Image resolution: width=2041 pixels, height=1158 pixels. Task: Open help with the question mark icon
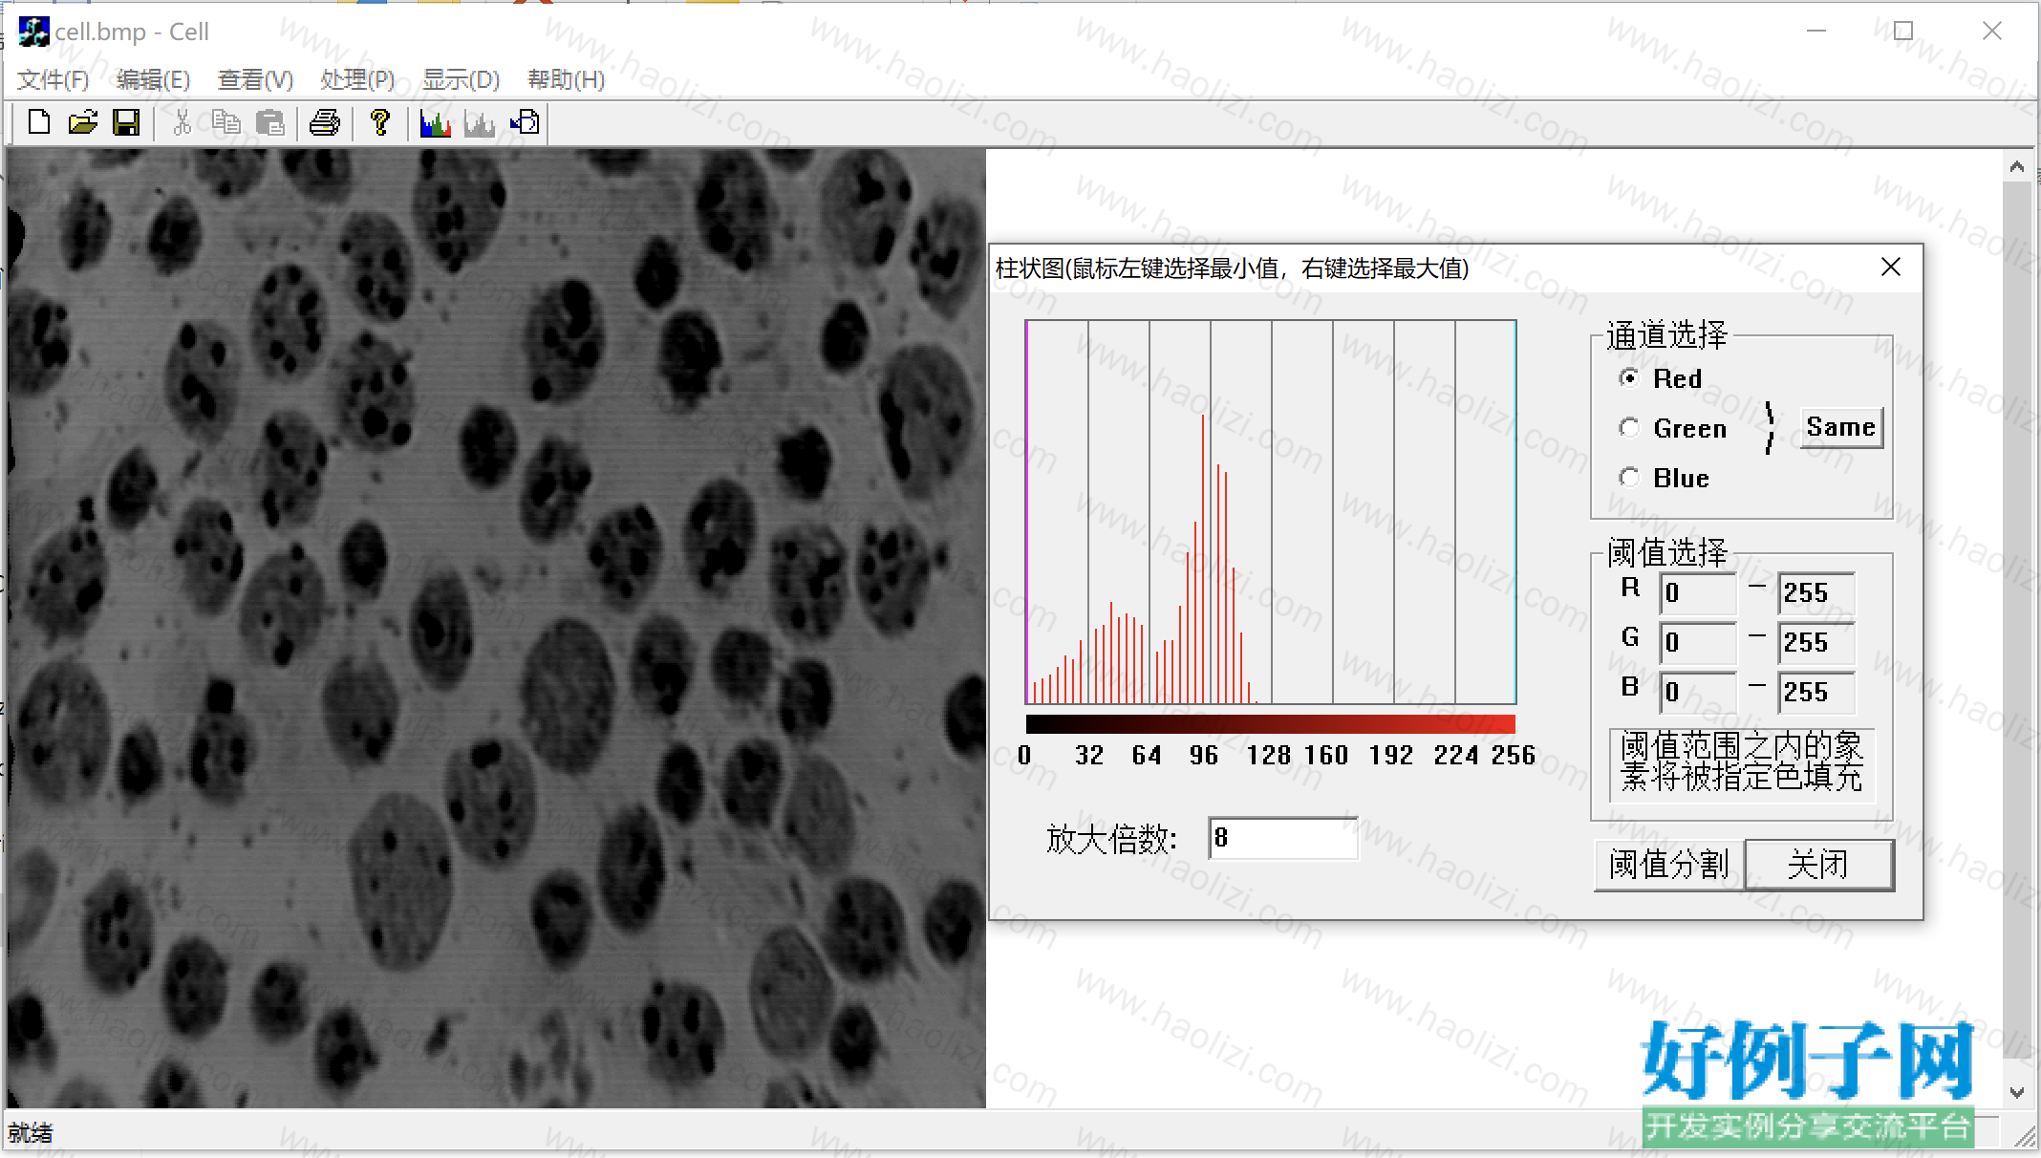380,123
